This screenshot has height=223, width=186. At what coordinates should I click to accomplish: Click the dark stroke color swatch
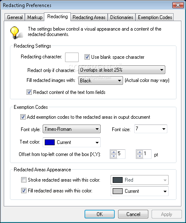[118, 180]
